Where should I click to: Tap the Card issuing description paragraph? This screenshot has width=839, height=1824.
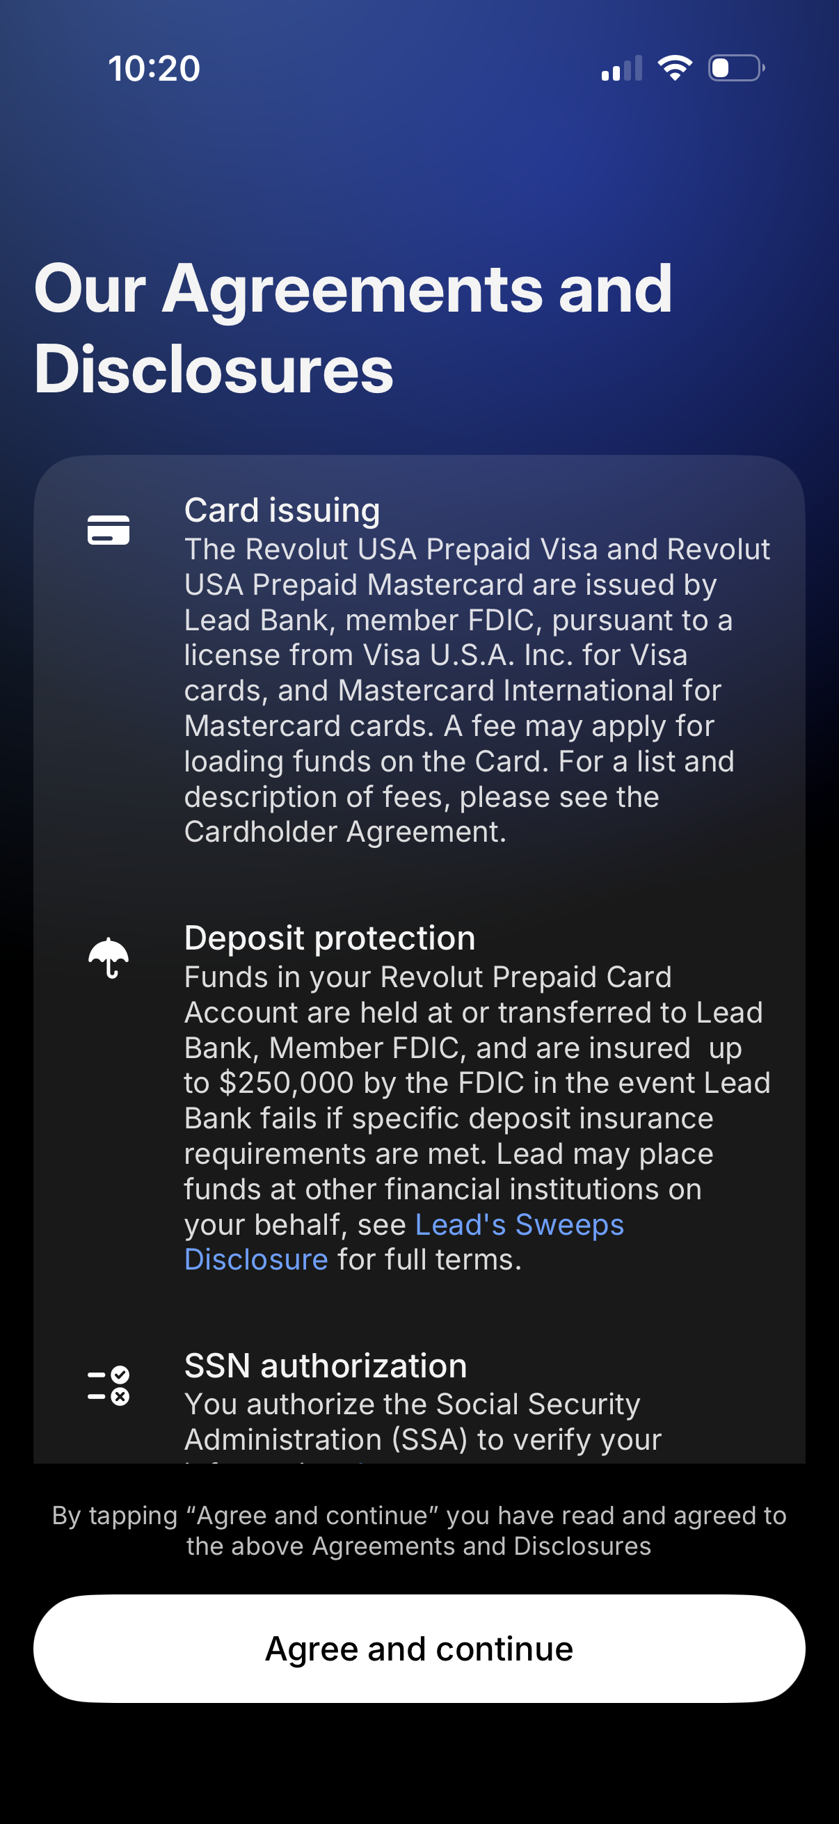point(477,690)
